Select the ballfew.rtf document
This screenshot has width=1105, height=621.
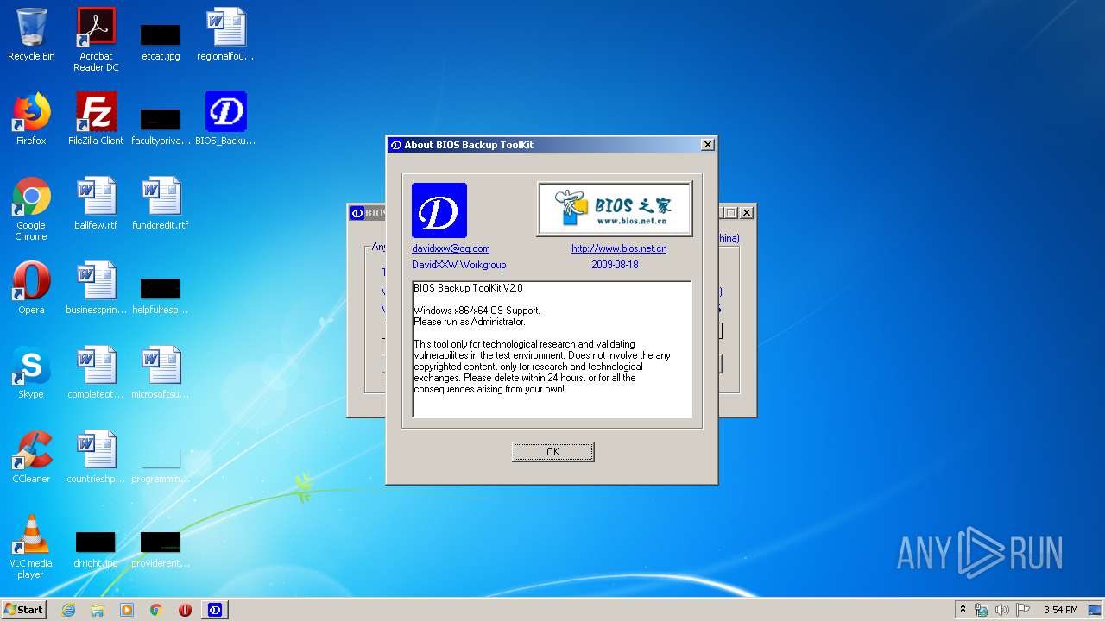(x=96, y=204)
